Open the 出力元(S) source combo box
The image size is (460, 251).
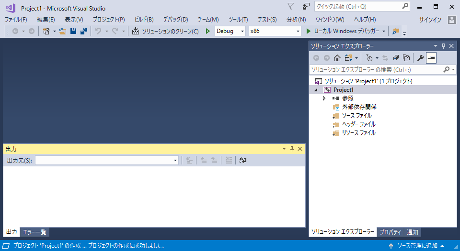[107, 160]
